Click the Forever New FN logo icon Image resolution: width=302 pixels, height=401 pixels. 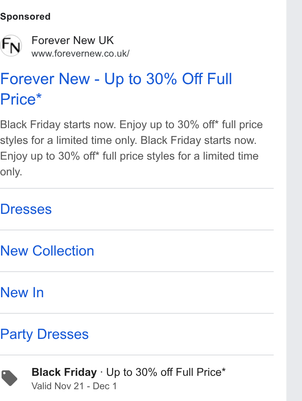[11, 46]
